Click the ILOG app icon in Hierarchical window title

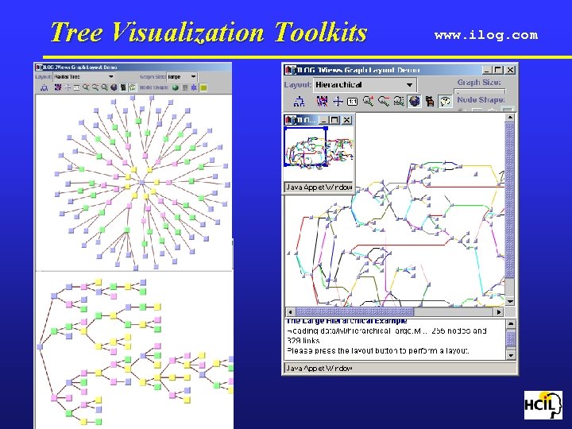[x=291, y=70]
